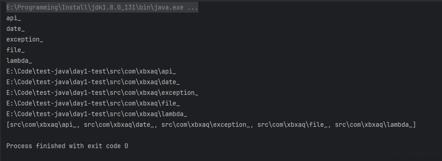Click the full E:\Code path ending in \api_
Screen dimensions: 442x161
pyautogui.click(x=91, y=72)
